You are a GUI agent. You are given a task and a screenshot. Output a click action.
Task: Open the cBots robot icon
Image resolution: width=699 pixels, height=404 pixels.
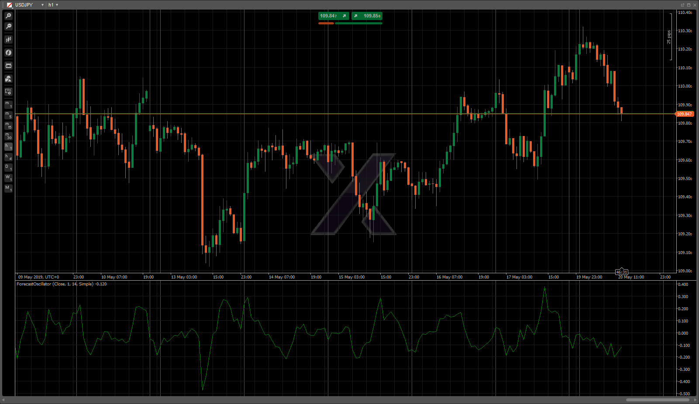pyautogui.click(x=8, y=66)
